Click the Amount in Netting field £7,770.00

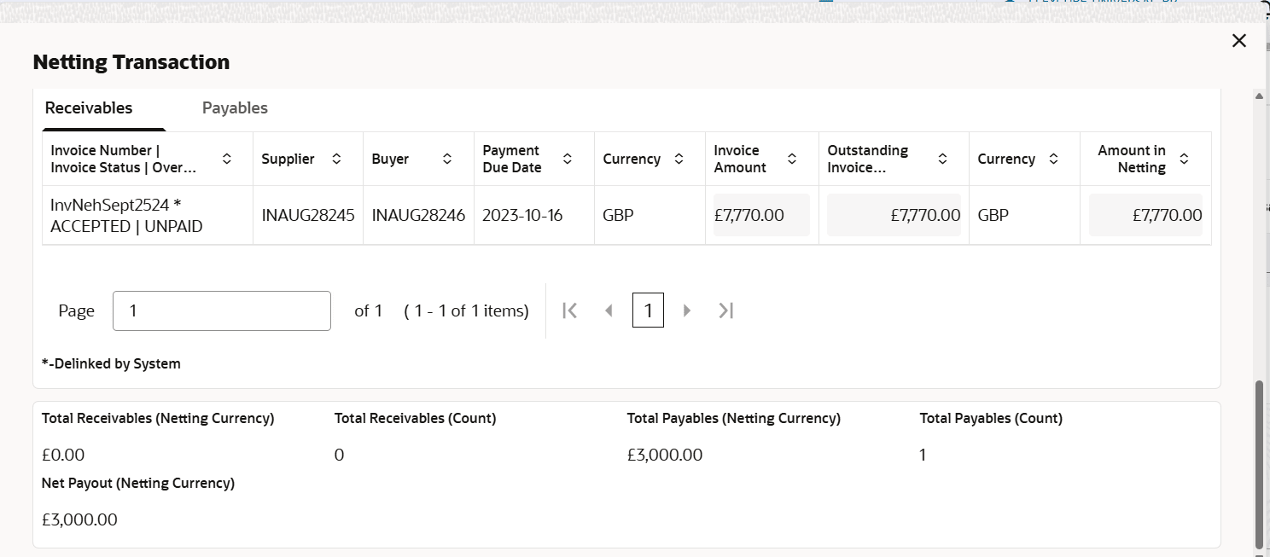(x=1145, y=215)
